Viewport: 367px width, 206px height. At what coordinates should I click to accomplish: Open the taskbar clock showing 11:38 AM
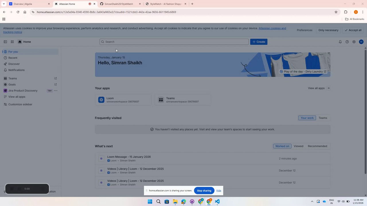point(358,201)
